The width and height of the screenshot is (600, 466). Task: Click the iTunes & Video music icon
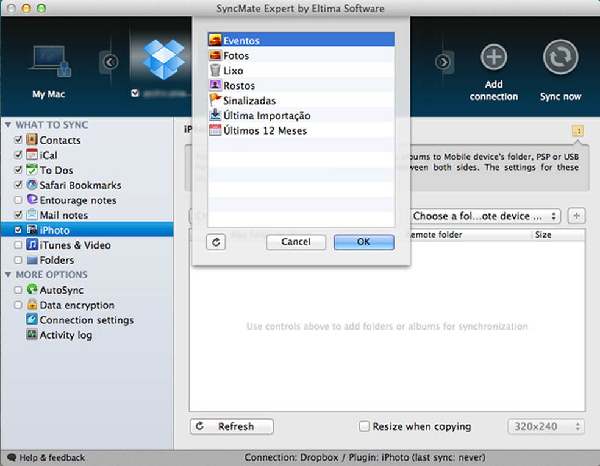[32, 244]
